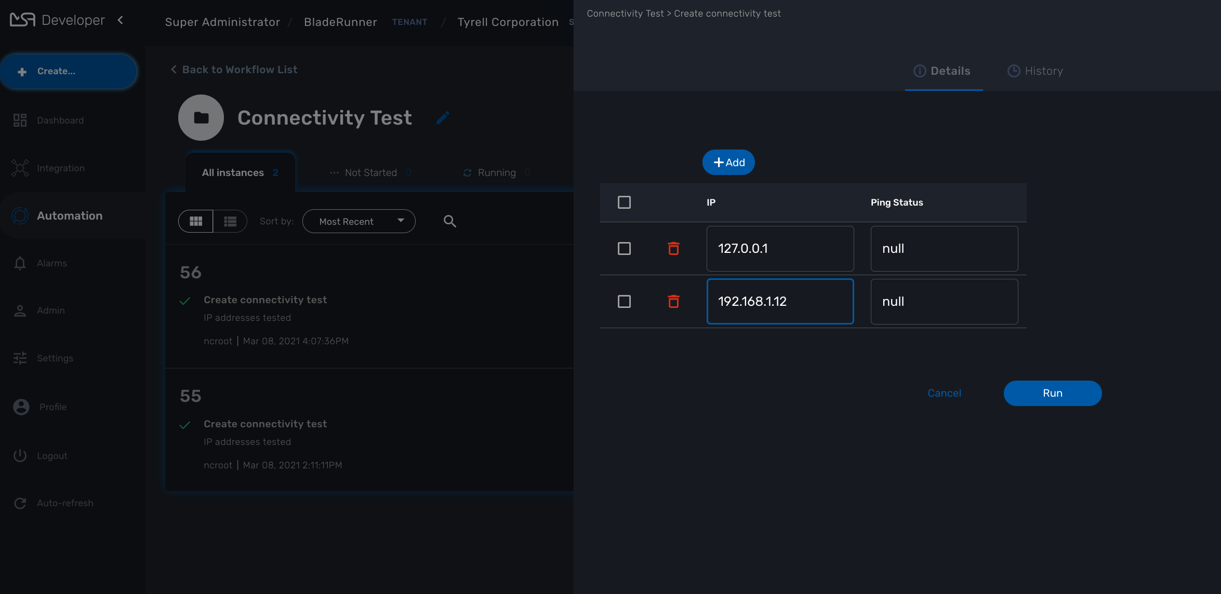Switch to grid view
This screenshot has height=594, width=1221.
pyautogui.click(x=196, y=221)
